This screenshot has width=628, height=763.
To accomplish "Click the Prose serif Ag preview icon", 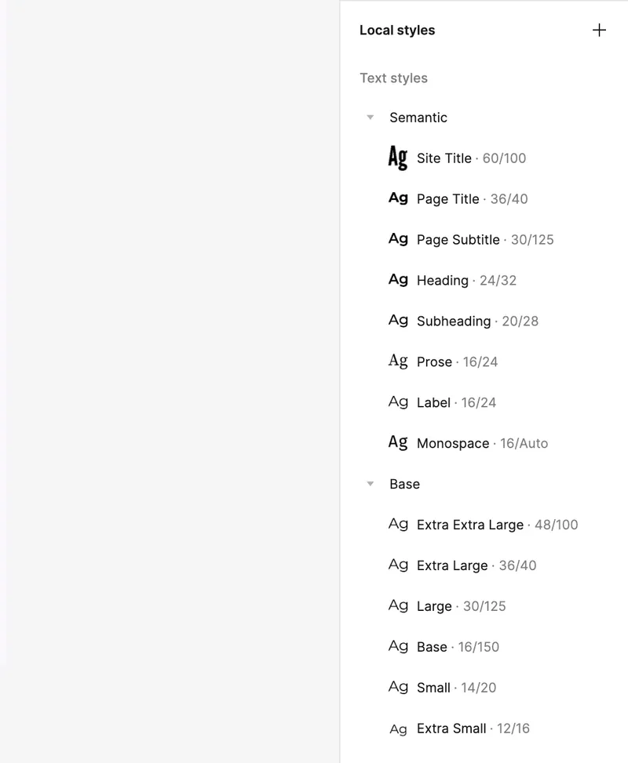I will (x=398, y=362).
